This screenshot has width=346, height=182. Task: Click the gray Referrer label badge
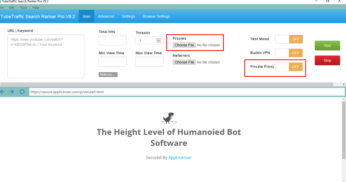click(x=108, y=74)
